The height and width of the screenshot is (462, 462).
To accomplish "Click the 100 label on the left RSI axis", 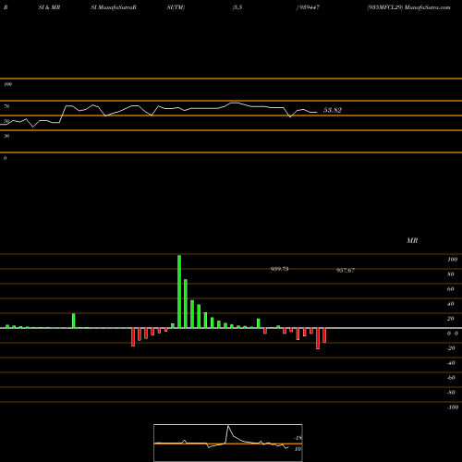I will click(x=7, y=84).
